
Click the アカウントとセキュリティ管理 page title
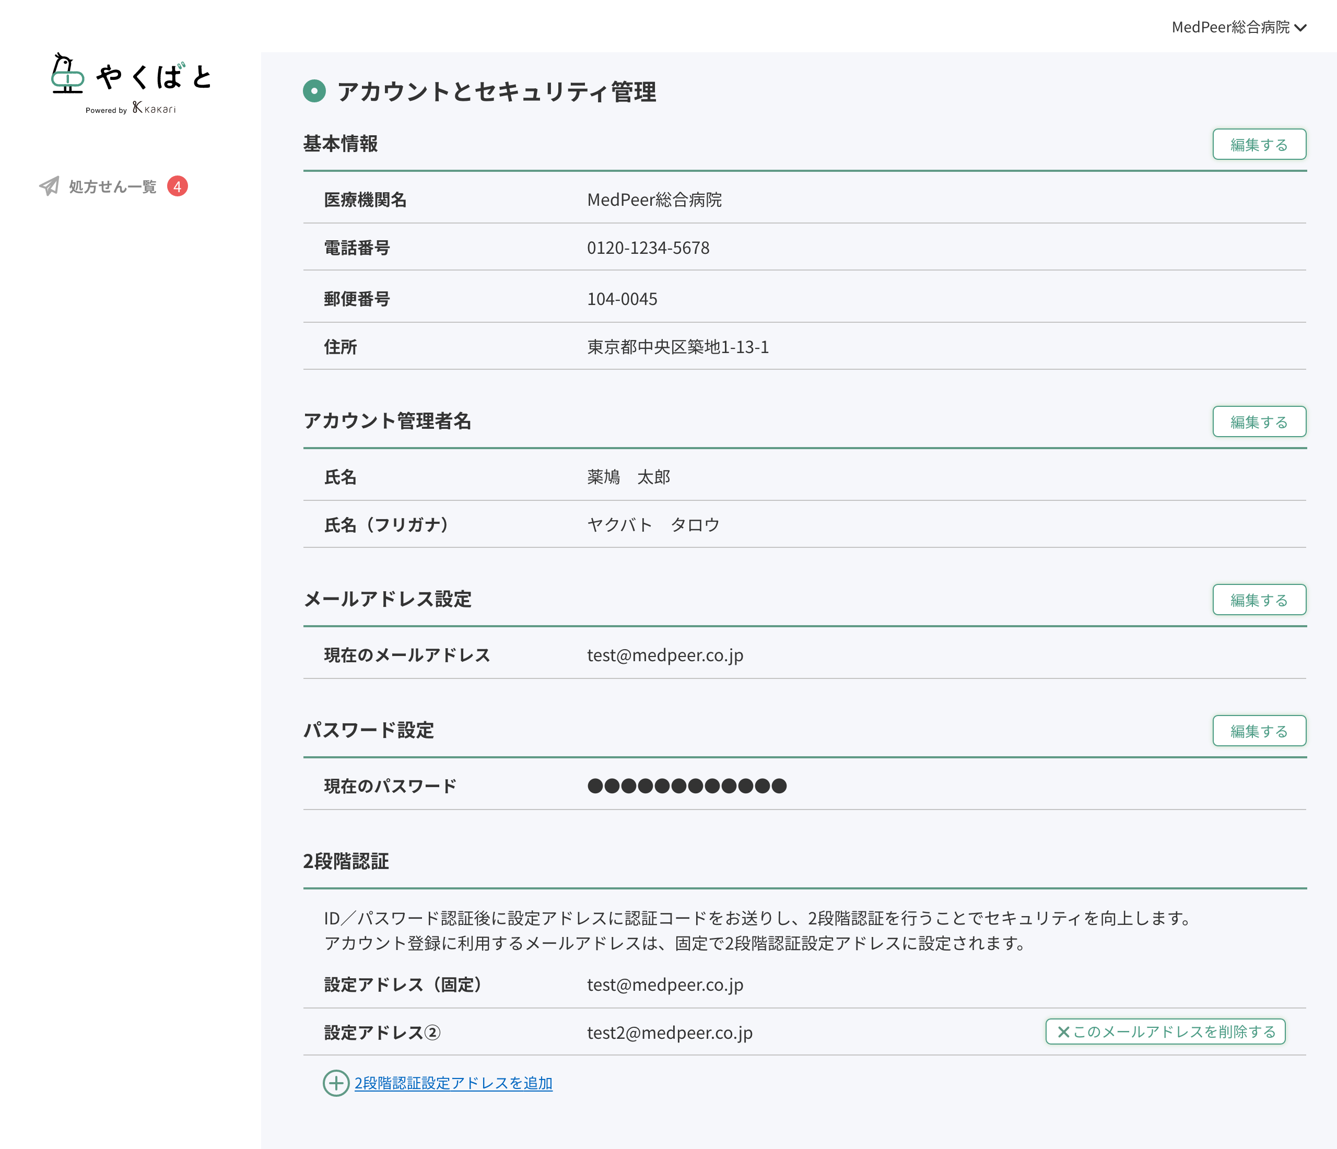pos(497,91)
